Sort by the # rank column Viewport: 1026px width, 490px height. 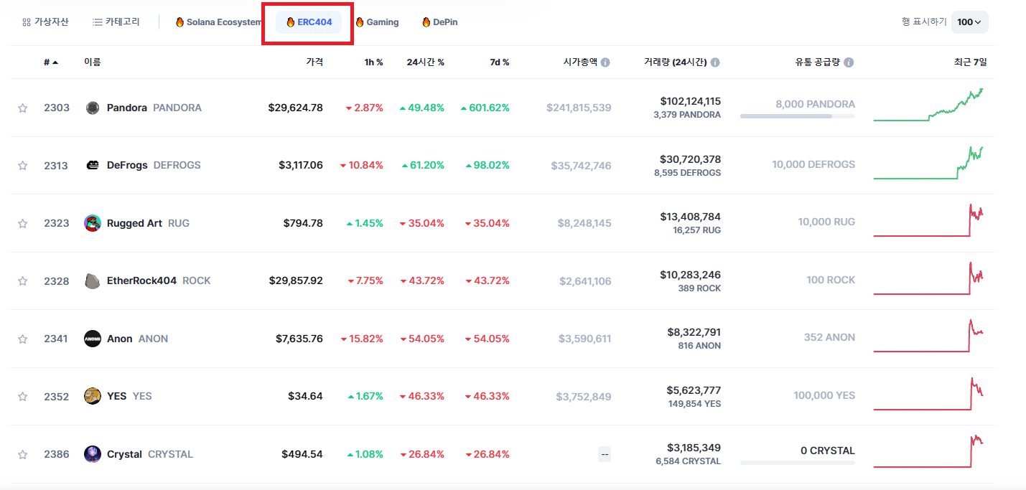(50, 62)
